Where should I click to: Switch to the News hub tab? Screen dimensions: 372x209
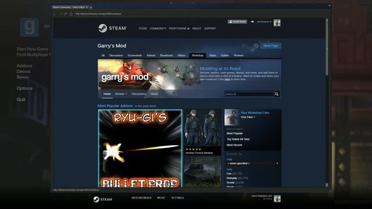213,56
